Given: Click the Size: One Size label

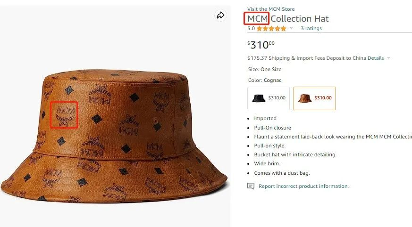Looking at the screenshot, I should tap(265, 69).
